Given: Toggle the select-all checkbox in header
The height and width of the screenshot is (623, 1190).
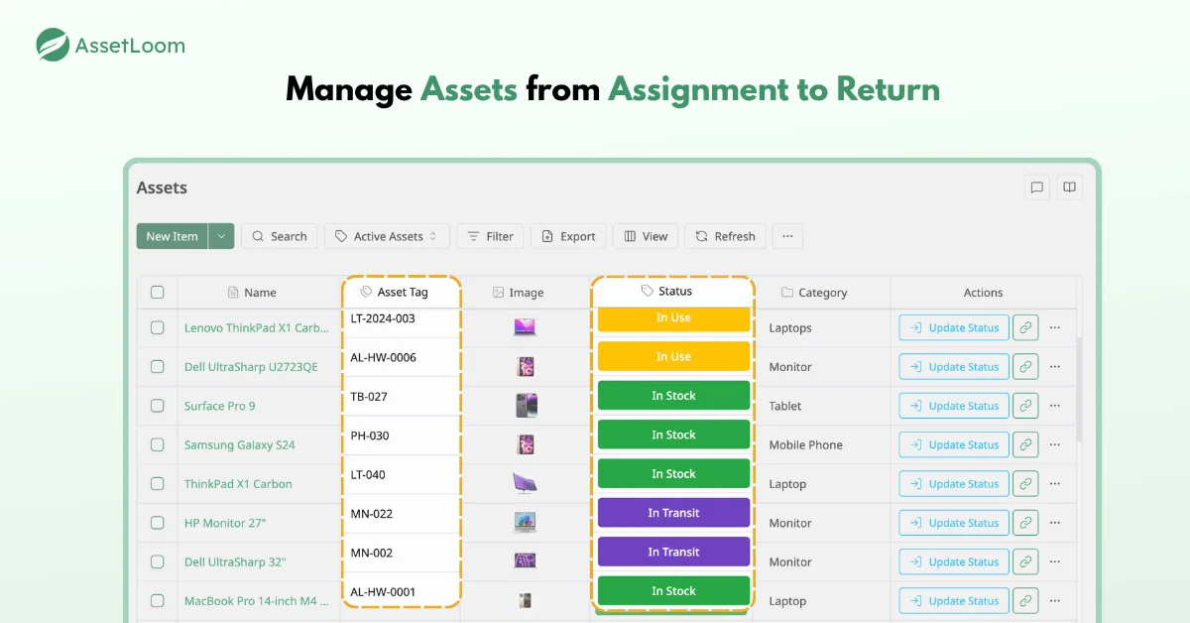Looking at the screenshot, I should point(157,292).
